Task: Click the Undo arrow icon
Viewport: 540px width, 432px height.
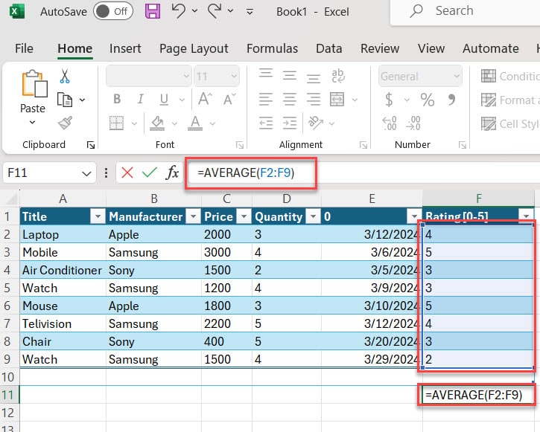Action: pos(179,11)
